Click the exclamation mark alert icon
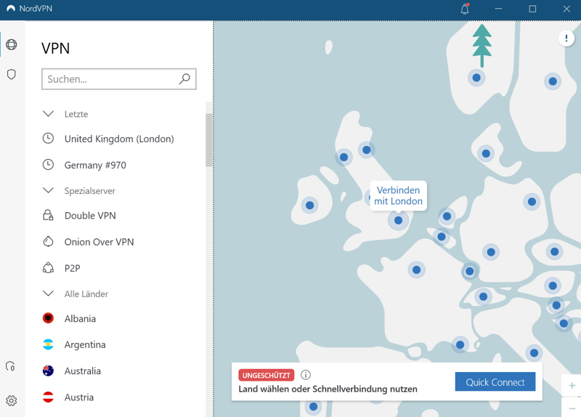581x417 pixels. point(566,39)
